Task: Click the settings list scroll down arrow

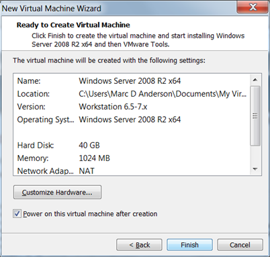Action: 255,169
